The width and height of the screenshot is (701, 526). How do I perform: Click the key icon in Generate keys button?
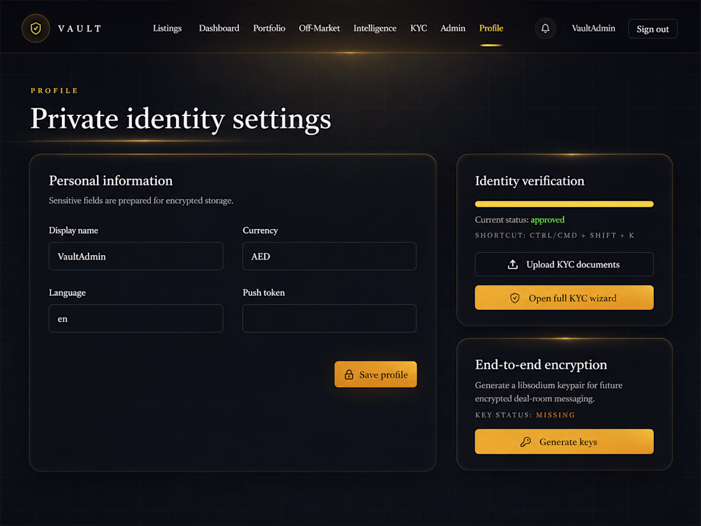pos(525,442)
